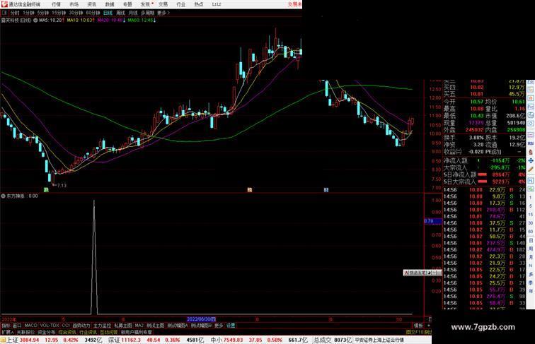This screenshot has height=344, width=535.
Task: Expand 更多 period options
Action: pos(163,13)
